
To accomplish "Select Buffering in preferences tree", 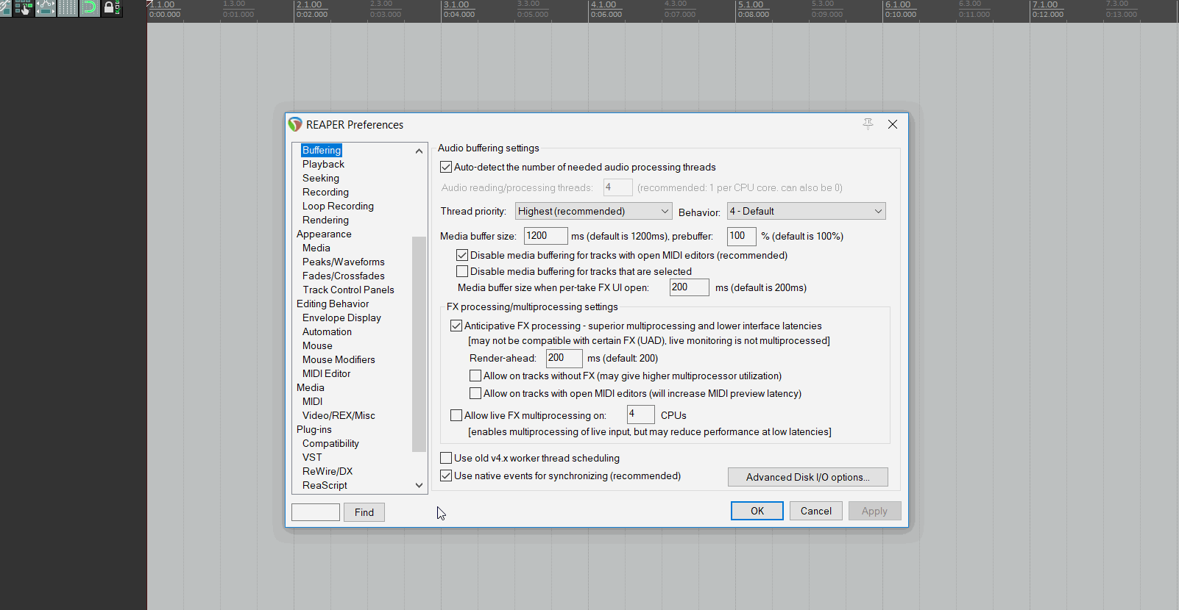I will (x=322, y=150).
